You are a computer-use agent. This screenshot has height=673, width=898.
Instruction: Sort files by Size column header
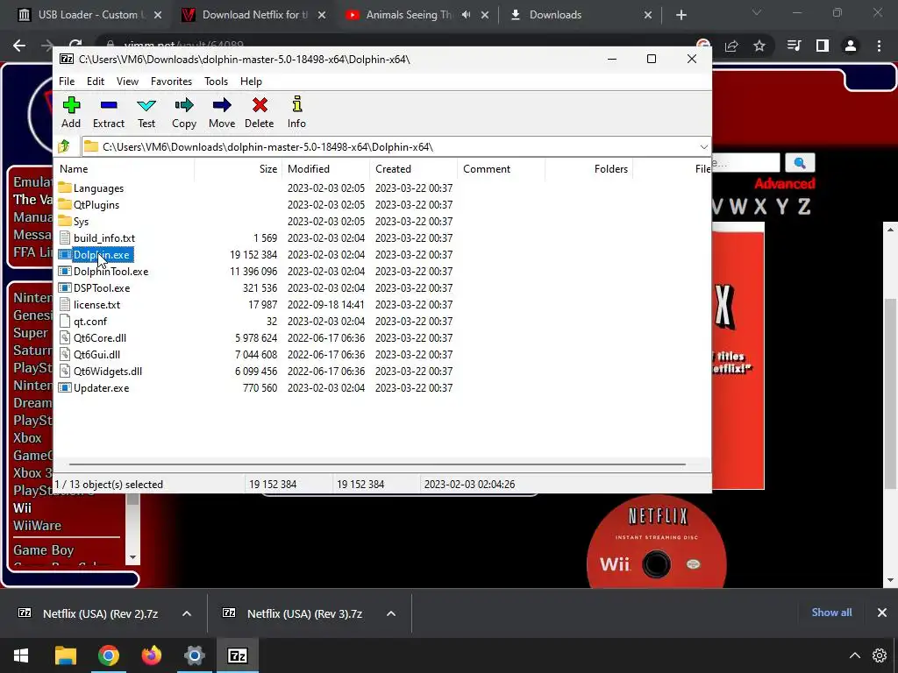point(239,169)
